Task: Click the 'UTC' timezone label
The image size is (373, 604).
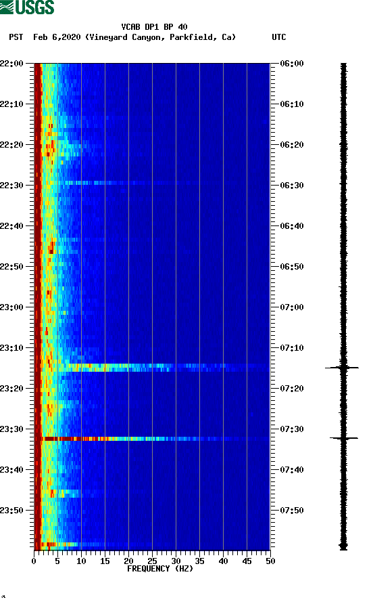Action: pyautogui.click(x=279, y=37)
